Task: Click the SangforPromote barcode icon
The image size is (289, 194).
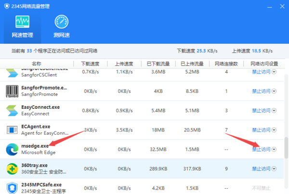Action: point(12,91)
